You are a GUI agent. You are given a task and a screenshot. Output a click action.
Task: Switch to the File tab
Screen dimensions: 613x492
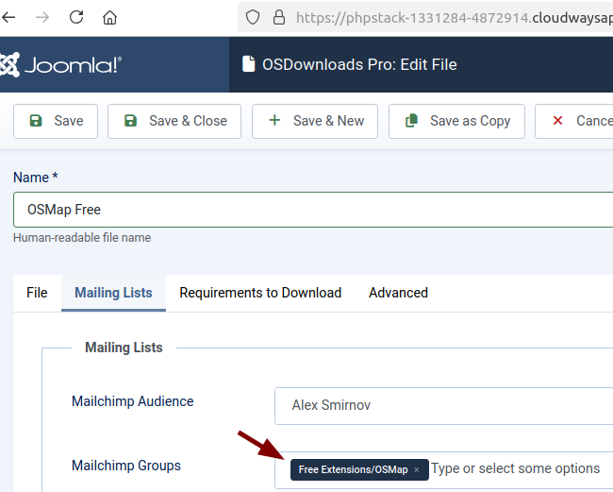point(37,293)
